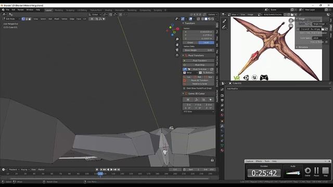Open the Color Space sRGB dropdown
Viewport: 333px width, 187px height.
pos(321,38)
